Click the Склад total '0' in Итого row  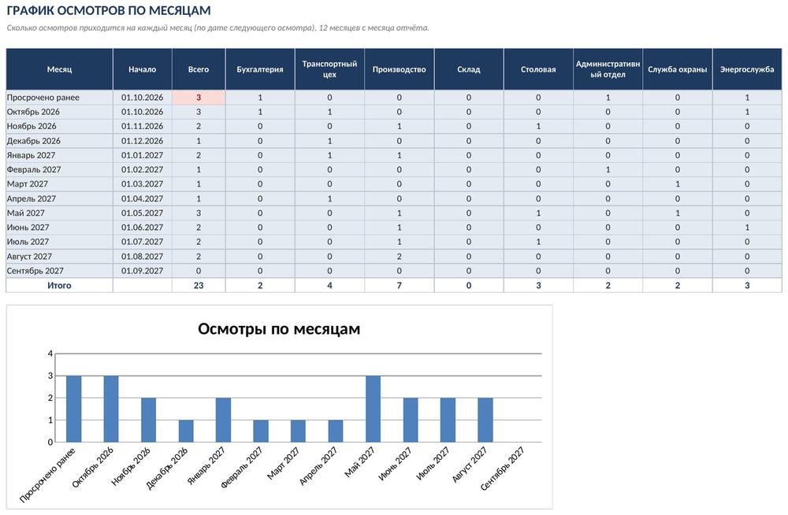pyautogui.click(x=468, y=285)
